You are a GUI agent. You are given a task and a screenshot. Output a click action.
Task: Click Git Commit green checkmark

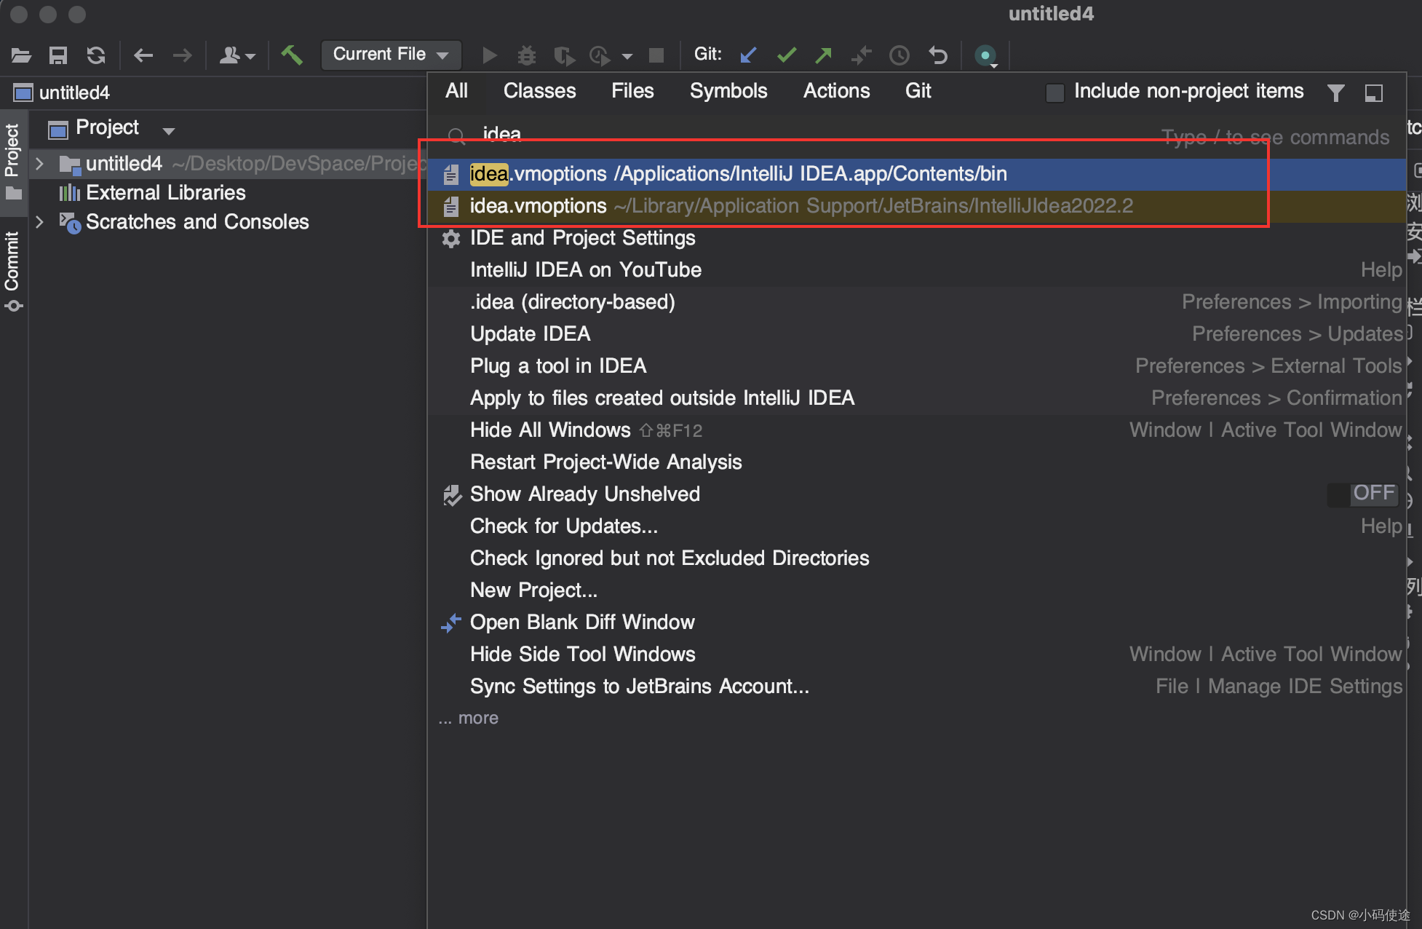coord(787,55)
